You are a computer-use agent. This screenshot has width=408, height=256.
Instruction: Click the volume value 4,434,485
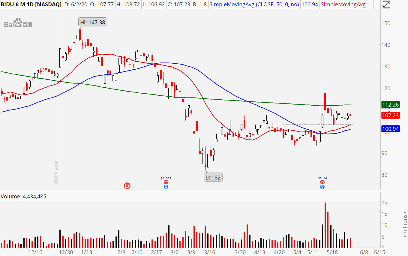coord(34,197)
